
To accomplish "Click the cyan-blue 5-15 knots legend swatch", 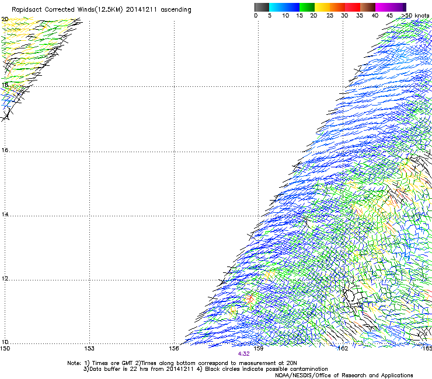I will tap(284, 7).
